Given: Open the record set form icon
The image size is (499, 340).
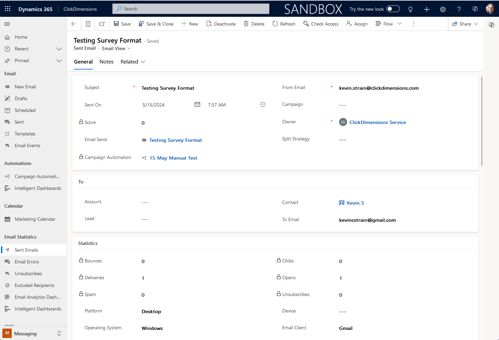Looking at the screenshot, I should (x=88, y=24).
